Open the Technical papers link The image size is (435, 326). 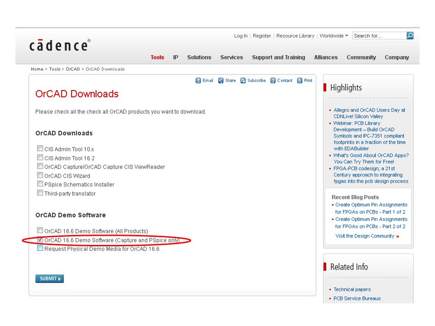pyautogui.click(x=352, y=289)
